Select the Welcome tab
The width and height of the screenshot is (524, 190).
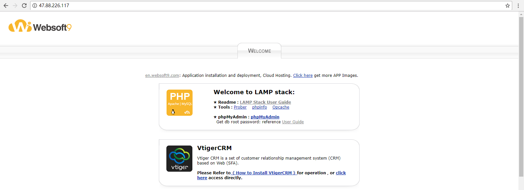click(x=259, y=51)
